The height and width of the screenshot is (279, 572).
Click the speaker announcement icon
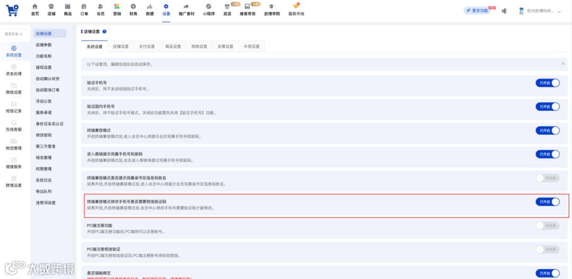(x=504, y=11)
